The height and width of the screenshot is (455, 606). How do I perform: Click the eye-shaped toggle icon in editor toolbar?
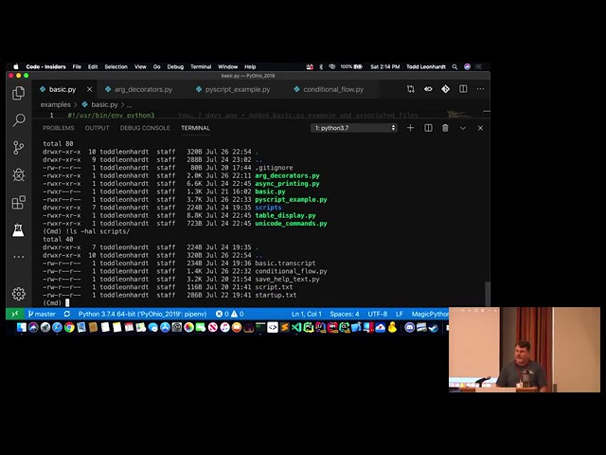[x=428, y=89]
